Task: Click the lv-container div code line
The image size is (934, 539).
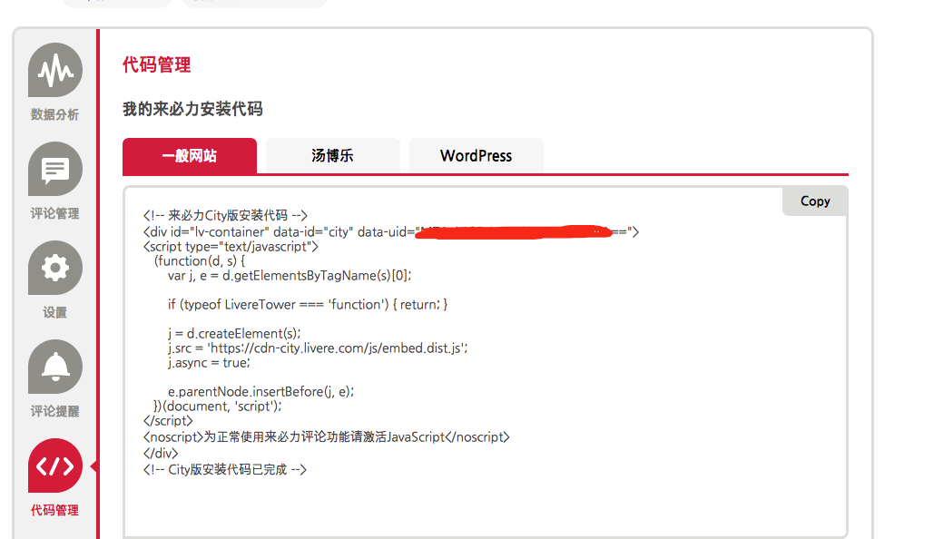Action: point(390,231)
